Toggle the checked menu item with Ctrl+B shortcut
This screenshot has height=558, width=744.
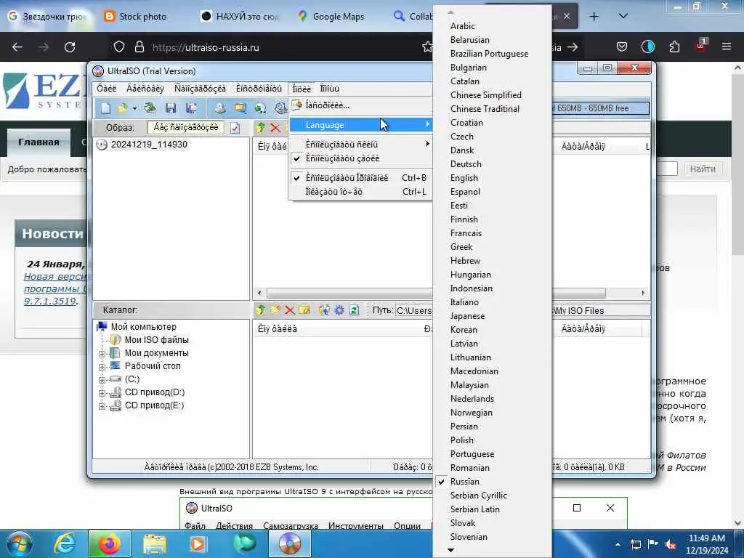360,178
